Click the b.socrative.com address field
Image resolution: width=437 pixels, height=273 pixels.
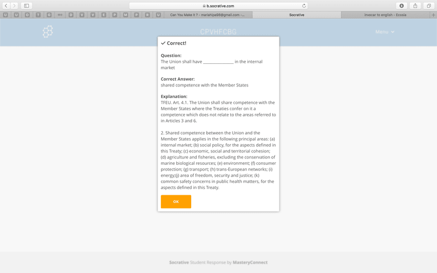click(x=218, y=6)
